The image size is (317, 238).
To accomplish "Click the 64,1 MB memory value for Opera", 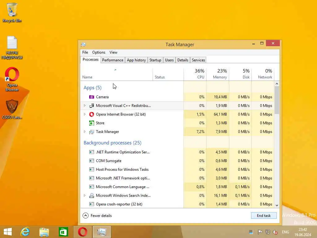I will [220, 114].
